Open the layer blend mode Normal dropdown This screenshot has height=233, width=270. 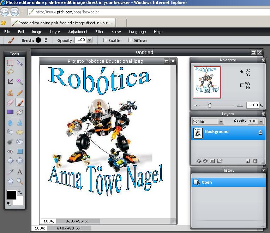pos(221,122)
